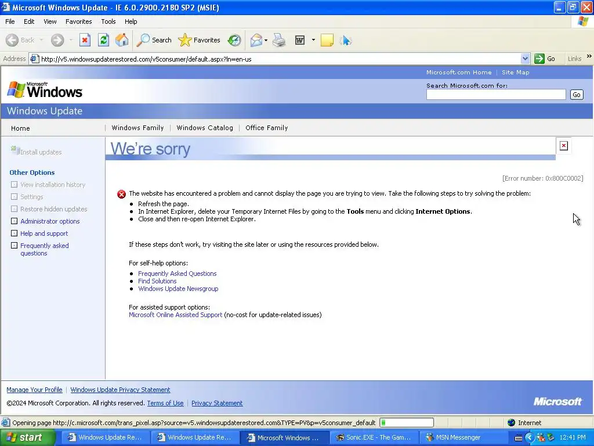Open the Find Solutions link
Viewport: 594px width, 446px height.
tap(157, 281)
